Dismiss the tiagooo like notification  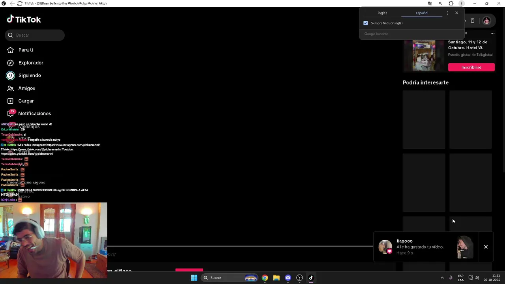click(486, 247)
